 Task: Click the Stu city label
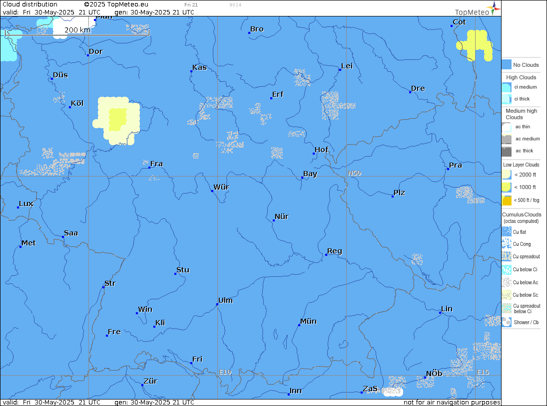pyautogui.click(x=183, y=270)
